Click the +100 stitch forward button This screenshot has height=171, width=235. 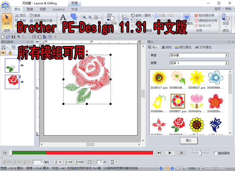click(79, 162)
